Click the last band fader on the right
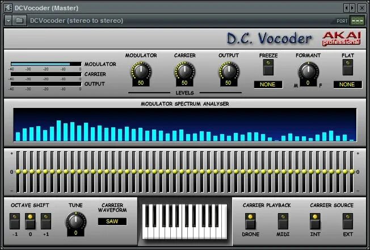Viewport: 370px width, 250px height. [x=352, y=172]
